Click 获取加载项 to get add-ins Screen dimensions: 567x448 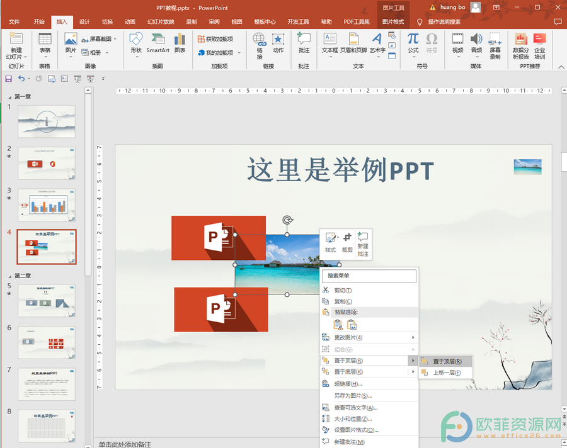tap(215, 39)
